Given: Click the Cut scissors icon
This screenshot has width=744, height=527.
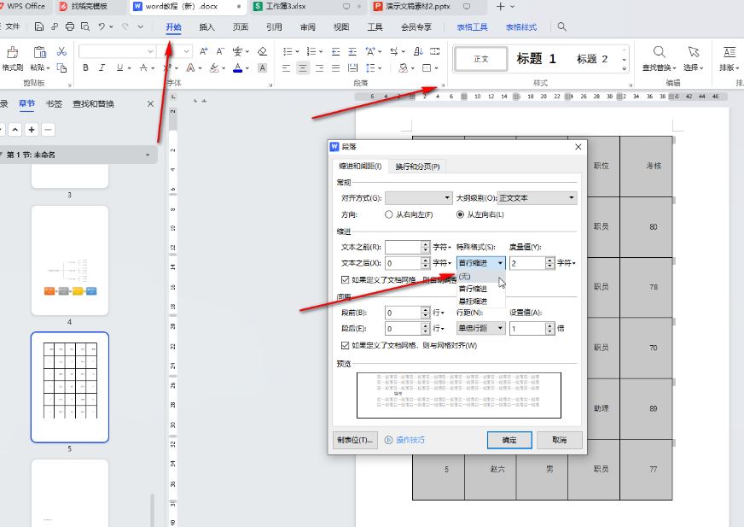Looking at the screenshot, I should coord(61,51).
